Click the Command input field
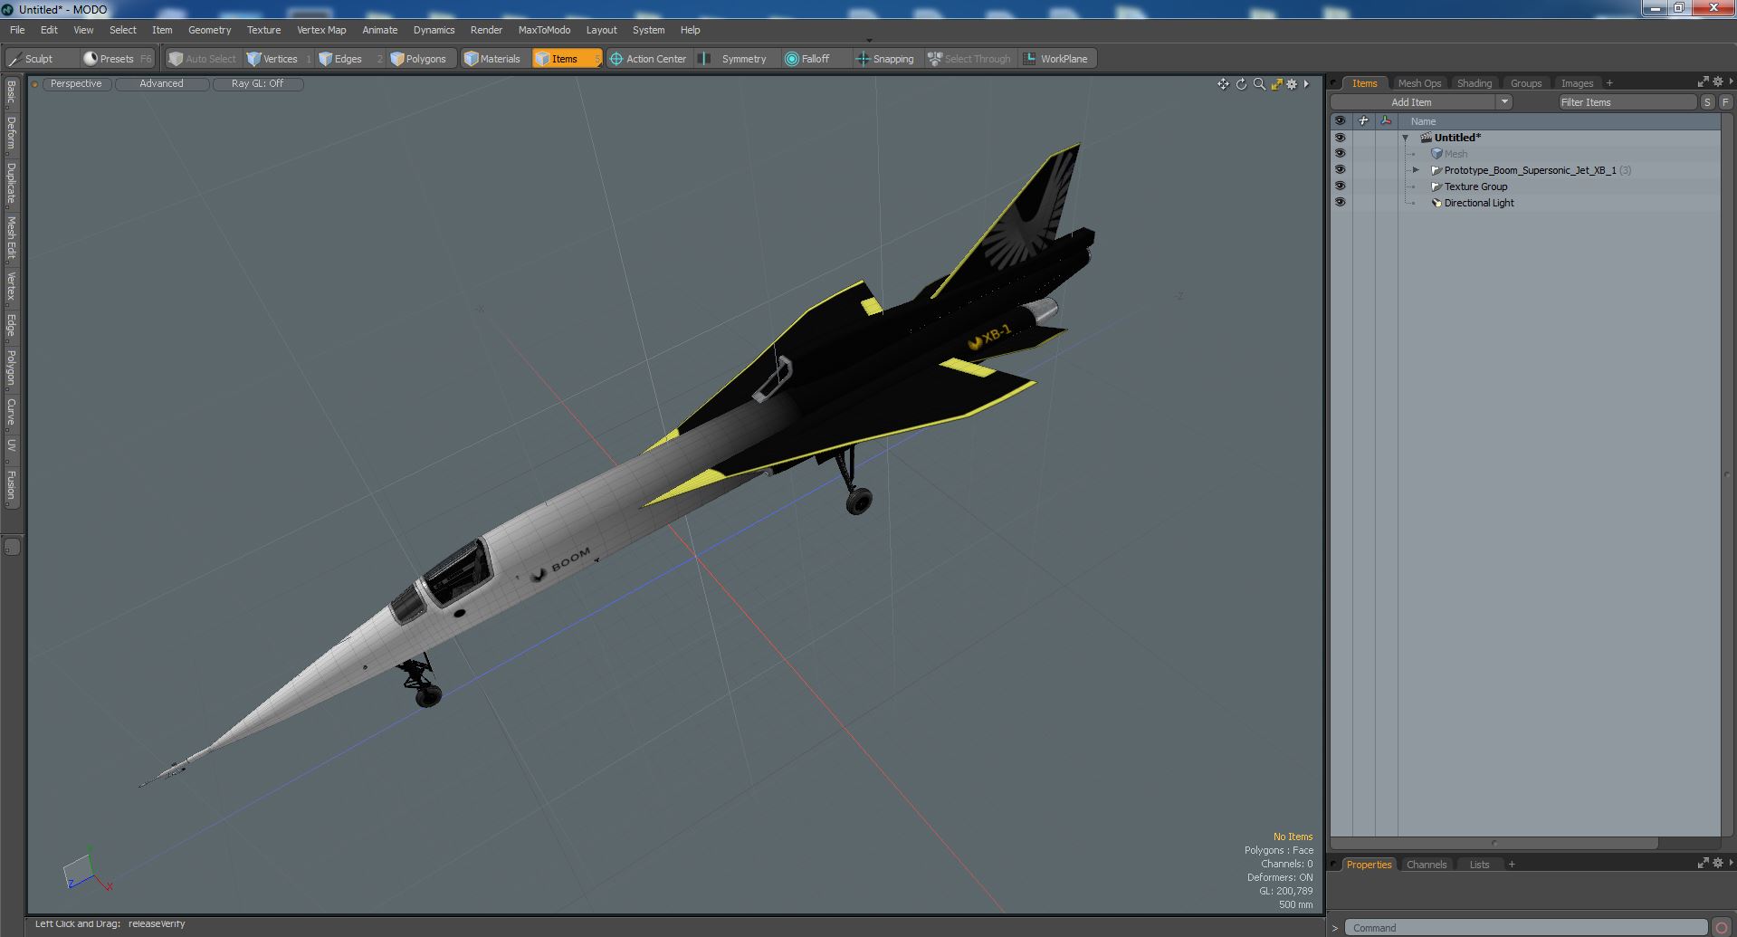The height and width of the screenshot is (937, 1737). point(1525,928)
